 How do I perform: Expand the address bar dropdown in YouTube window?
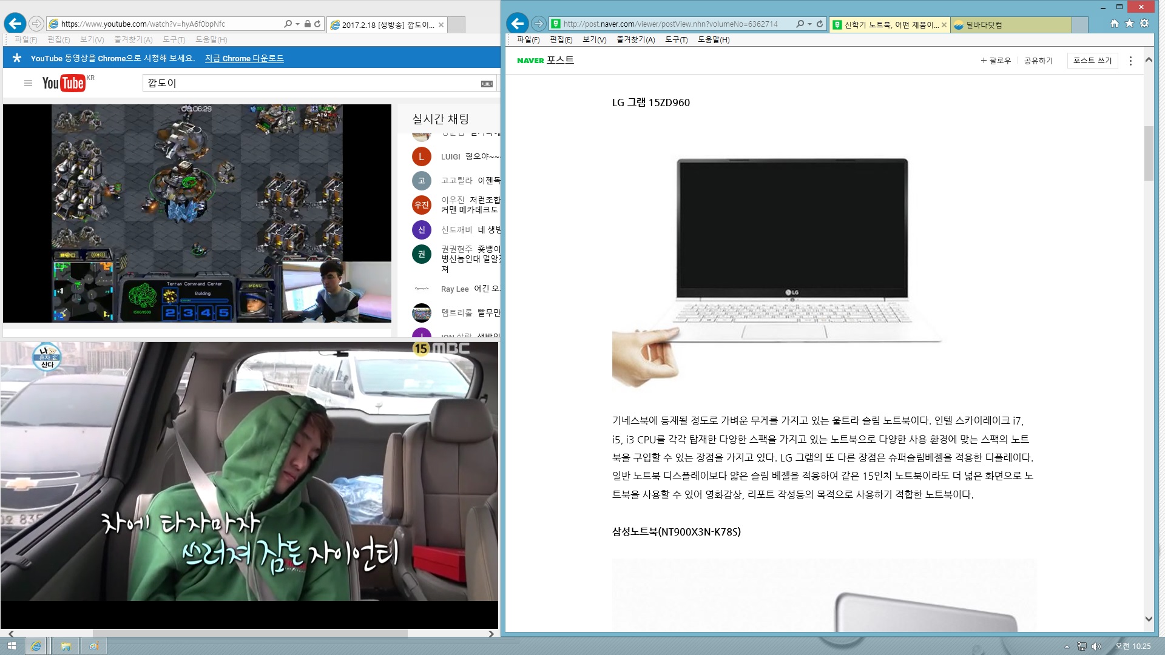click(297, 24)
